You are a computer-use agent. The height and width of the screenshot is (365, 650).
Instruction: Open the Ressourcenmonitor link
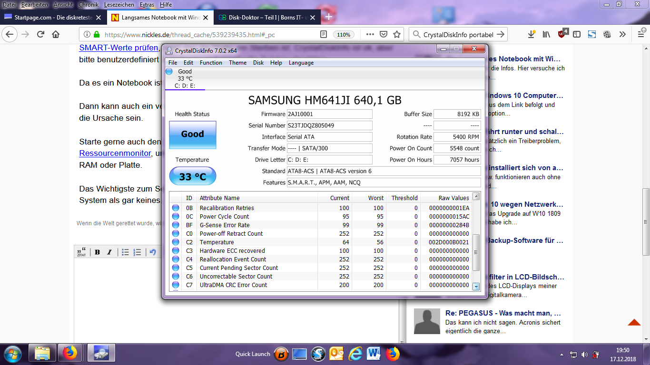(x=114, y=153)
